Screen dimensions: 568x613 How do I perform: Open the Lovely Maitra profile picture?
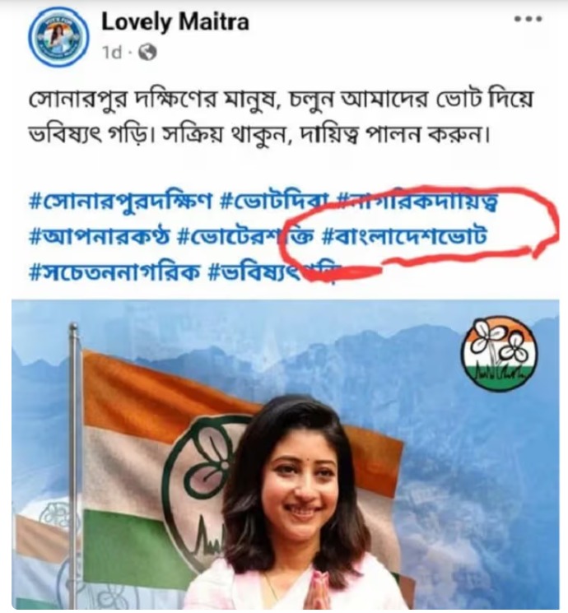[58, 37]
